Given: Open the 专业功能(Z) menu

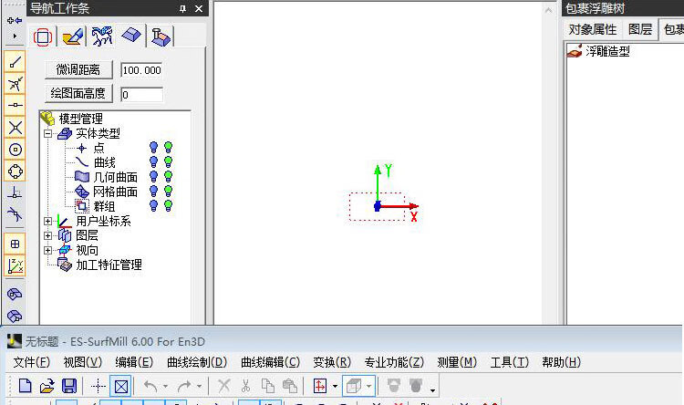Looking at the screenshot, I should coord(394,362).
